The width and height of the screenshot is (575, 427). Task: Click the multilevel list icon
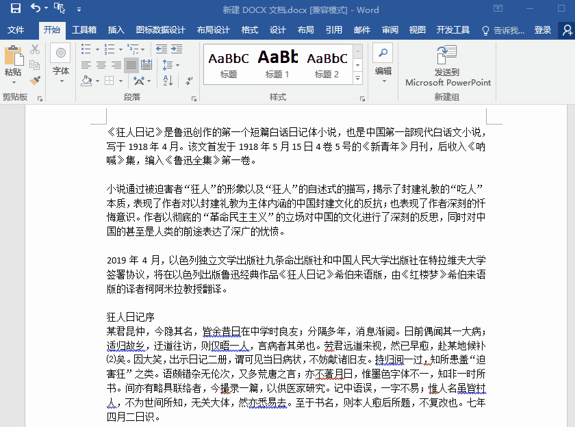[x=132, y=49]
